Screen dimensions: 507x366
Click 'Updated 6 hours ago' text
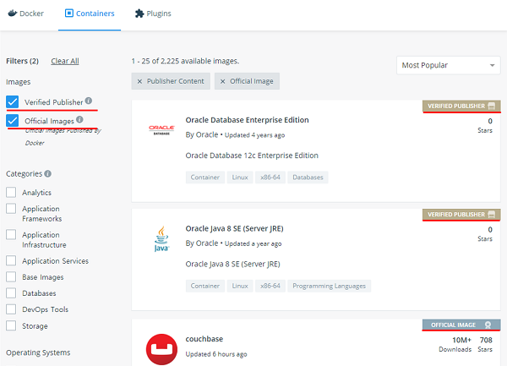coord(216,354)
